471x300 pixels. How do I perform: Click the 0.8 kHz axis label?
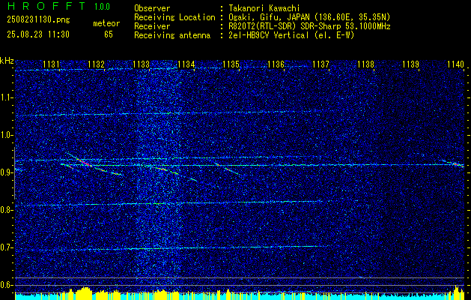[x=6, y=210]
